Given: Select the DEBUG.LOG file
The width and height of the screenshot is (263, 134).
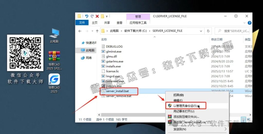Looking at the screenshot, I should pyautogui.click(x=114, y=47).
